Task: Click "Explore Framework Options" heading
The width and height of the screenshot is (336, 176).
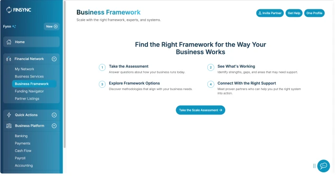Action: pyautogui.click(x=134, y=83)
